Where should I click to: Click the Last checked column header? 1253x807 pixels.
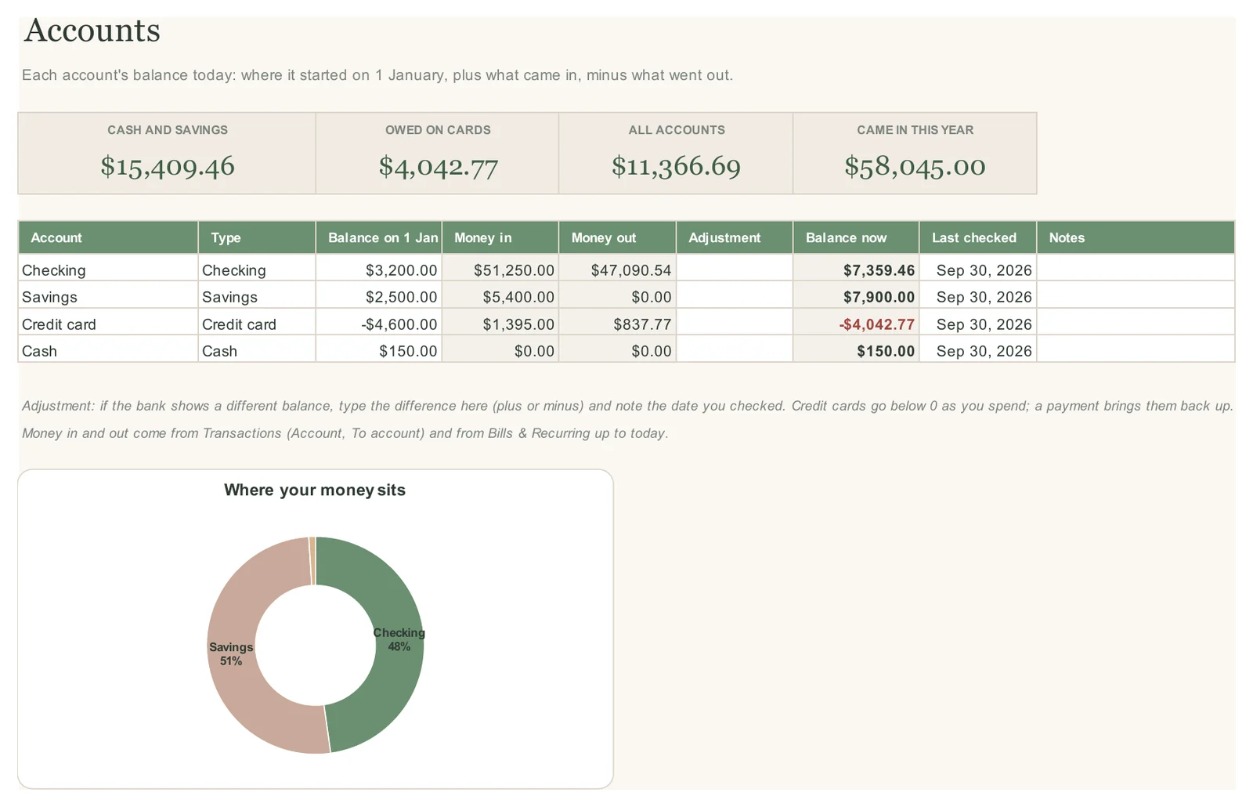(x=978, y=237)
